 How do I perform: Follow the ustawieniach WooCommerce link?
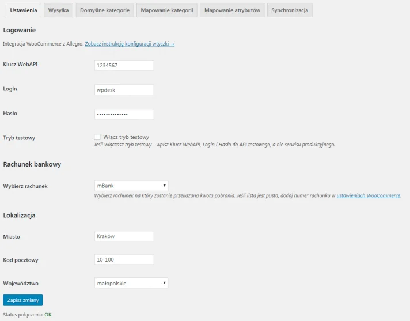pos(368,195)
